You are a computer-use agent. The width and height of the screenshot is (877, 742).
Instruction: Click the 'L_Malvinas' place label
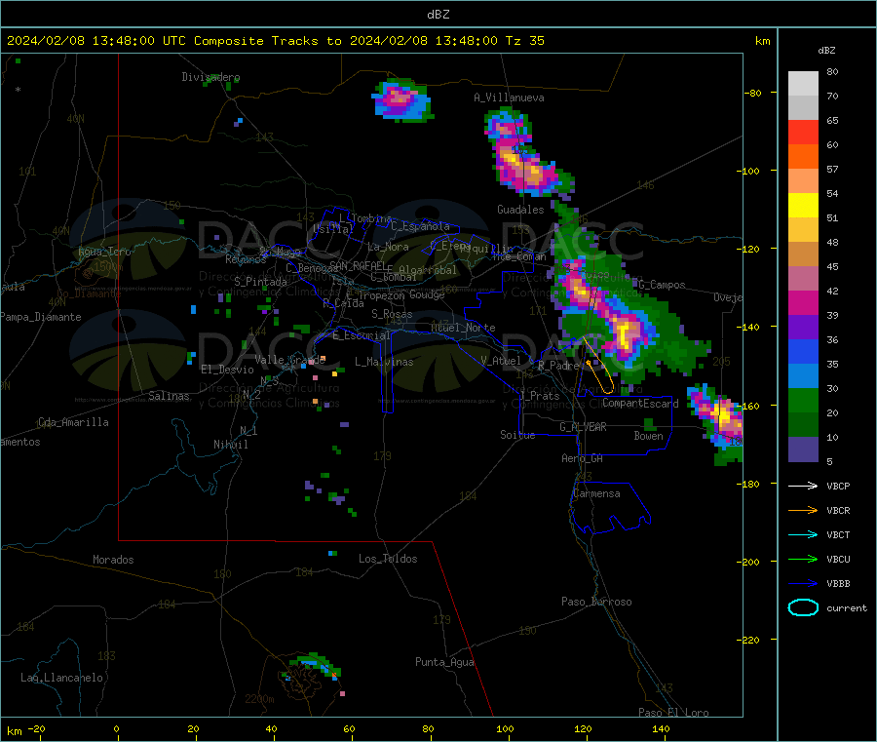pyautogui.click(x=384, y=362)
